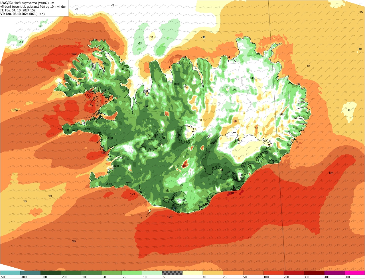This screenshot has height=279, width=365.
Task: Pick the light green legend swatch between -25 and -10
Action: (x=132, y=273)
